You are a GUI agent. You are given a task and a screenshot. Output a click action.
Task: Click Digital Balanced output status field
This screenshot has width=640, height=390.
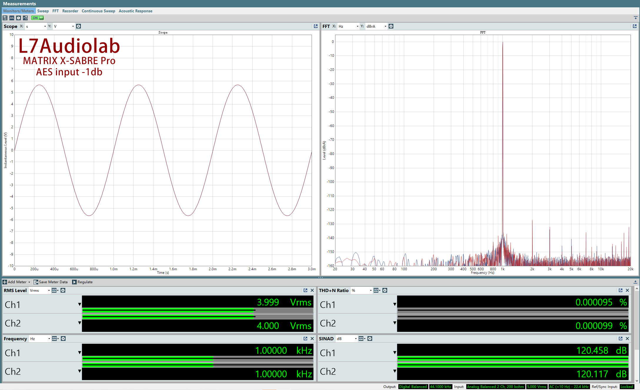[x=413, y=387]
